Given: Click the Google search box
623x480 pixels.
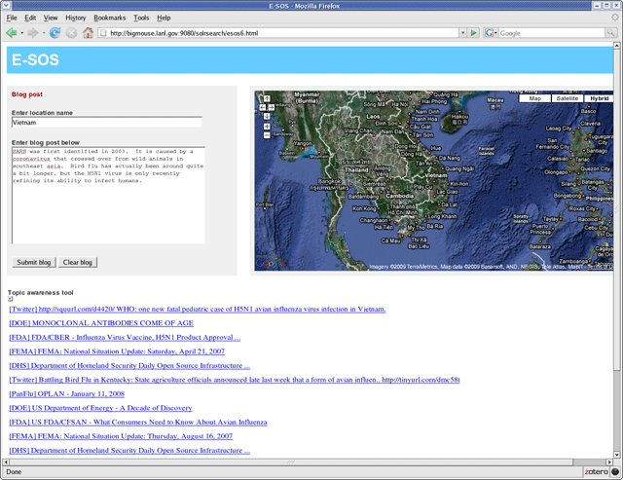Looking at the screenshot, I should (552, 33).
